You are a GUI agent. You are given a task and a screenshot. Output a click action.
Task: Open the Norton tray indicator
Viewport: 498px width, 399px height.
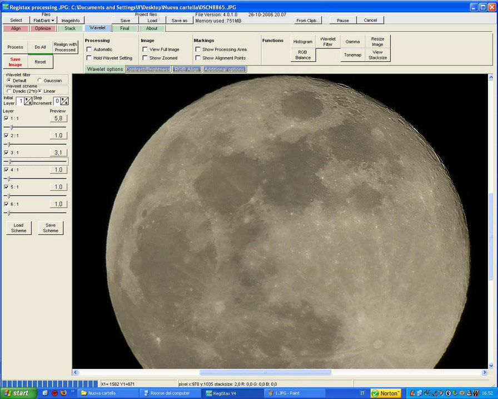[x=386, y=393]
